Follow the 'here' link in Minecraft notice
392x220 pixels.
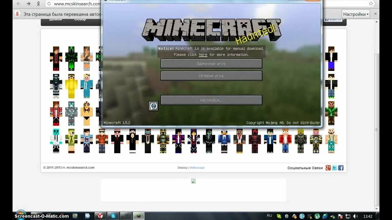203,55
